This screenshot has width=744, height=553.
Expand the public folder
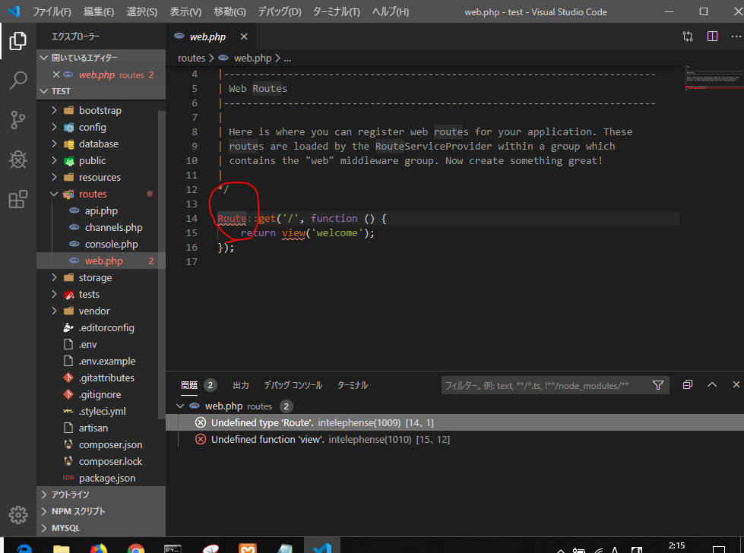point(54,160)
